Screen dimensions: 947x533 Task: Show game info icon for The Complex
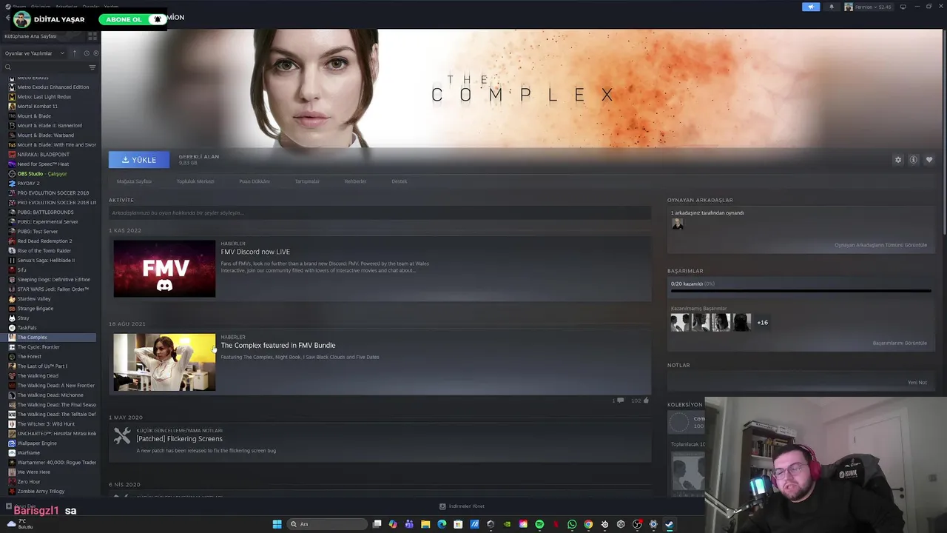coord(914,160)
